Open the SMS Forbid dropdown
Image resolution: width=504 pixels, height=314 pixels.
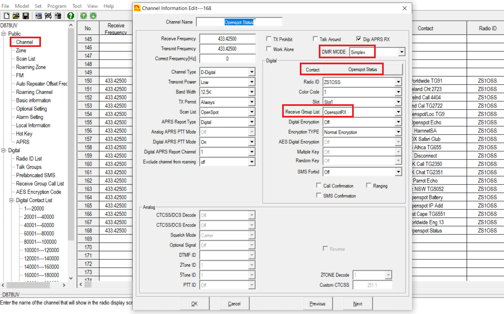pyautogui.click(x=398, y=172)
